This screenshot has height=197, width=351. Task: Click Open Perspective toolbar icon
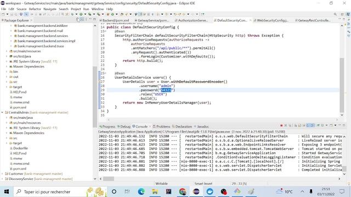342,14
